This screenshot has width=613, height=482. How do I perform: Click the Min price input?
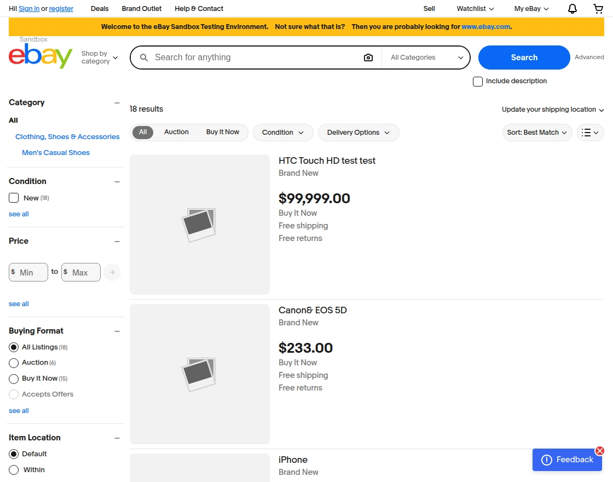click(x=28, y=272)
